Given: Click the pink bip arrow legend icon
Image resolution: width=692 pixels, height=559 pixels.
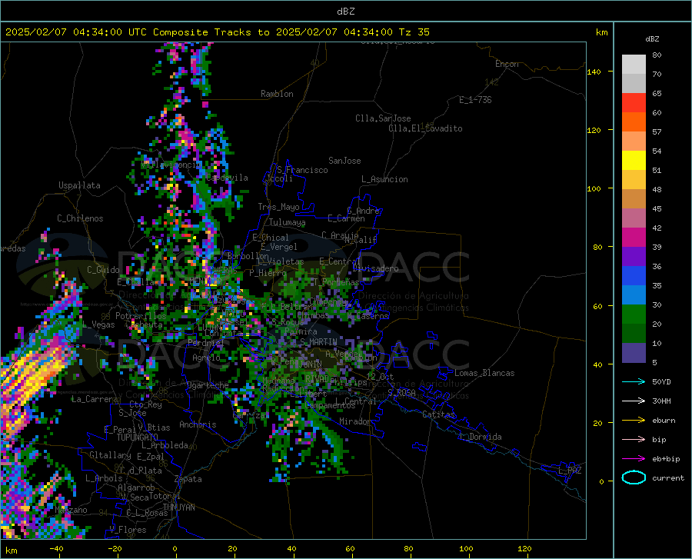Looking at the screenshot, I should click(x=634, y=440).
